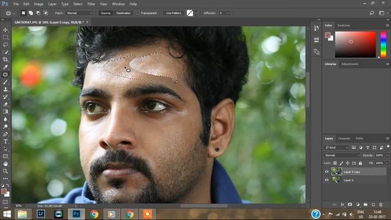Hide the Layer 0 layer
The width and height of the screenshot is (391, 220).
pos(327,180)
